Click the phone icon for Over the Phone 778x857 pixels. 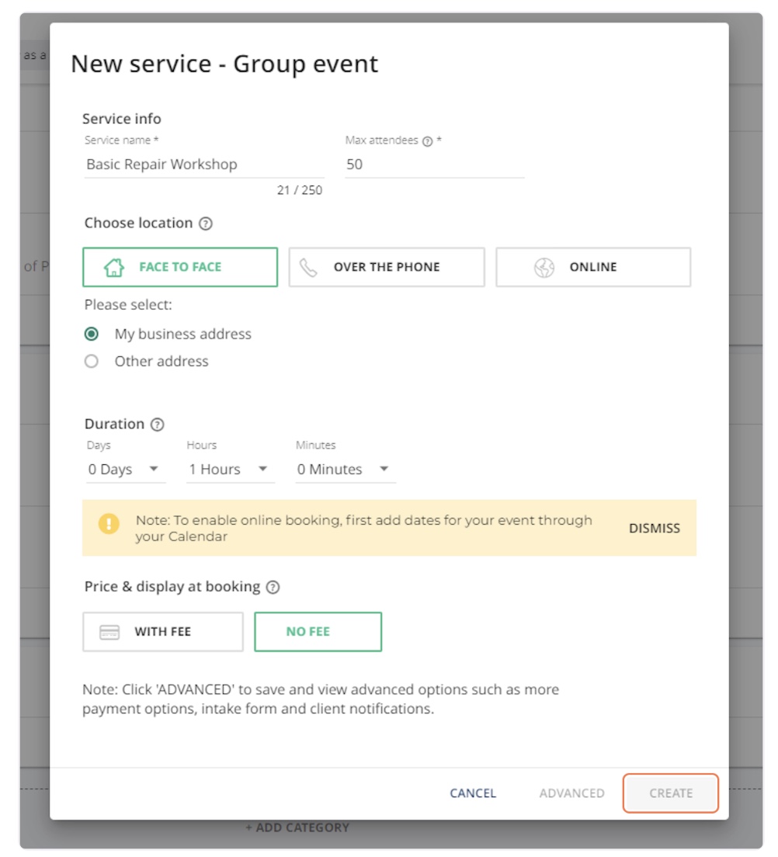click(308, 268)
